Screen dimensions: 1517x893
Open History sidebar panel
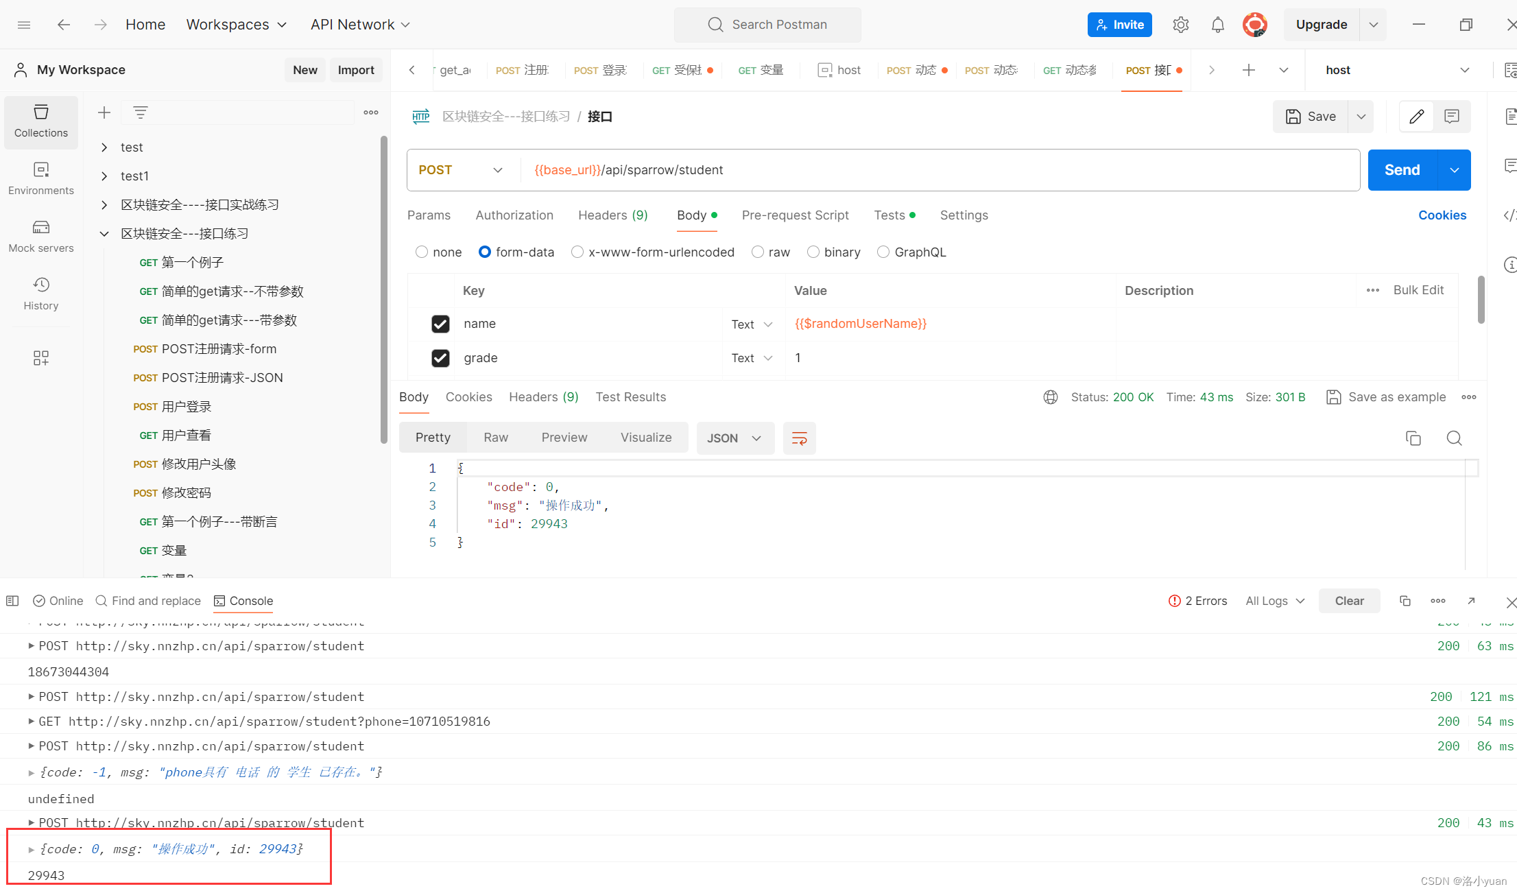(x=41, y=294)
